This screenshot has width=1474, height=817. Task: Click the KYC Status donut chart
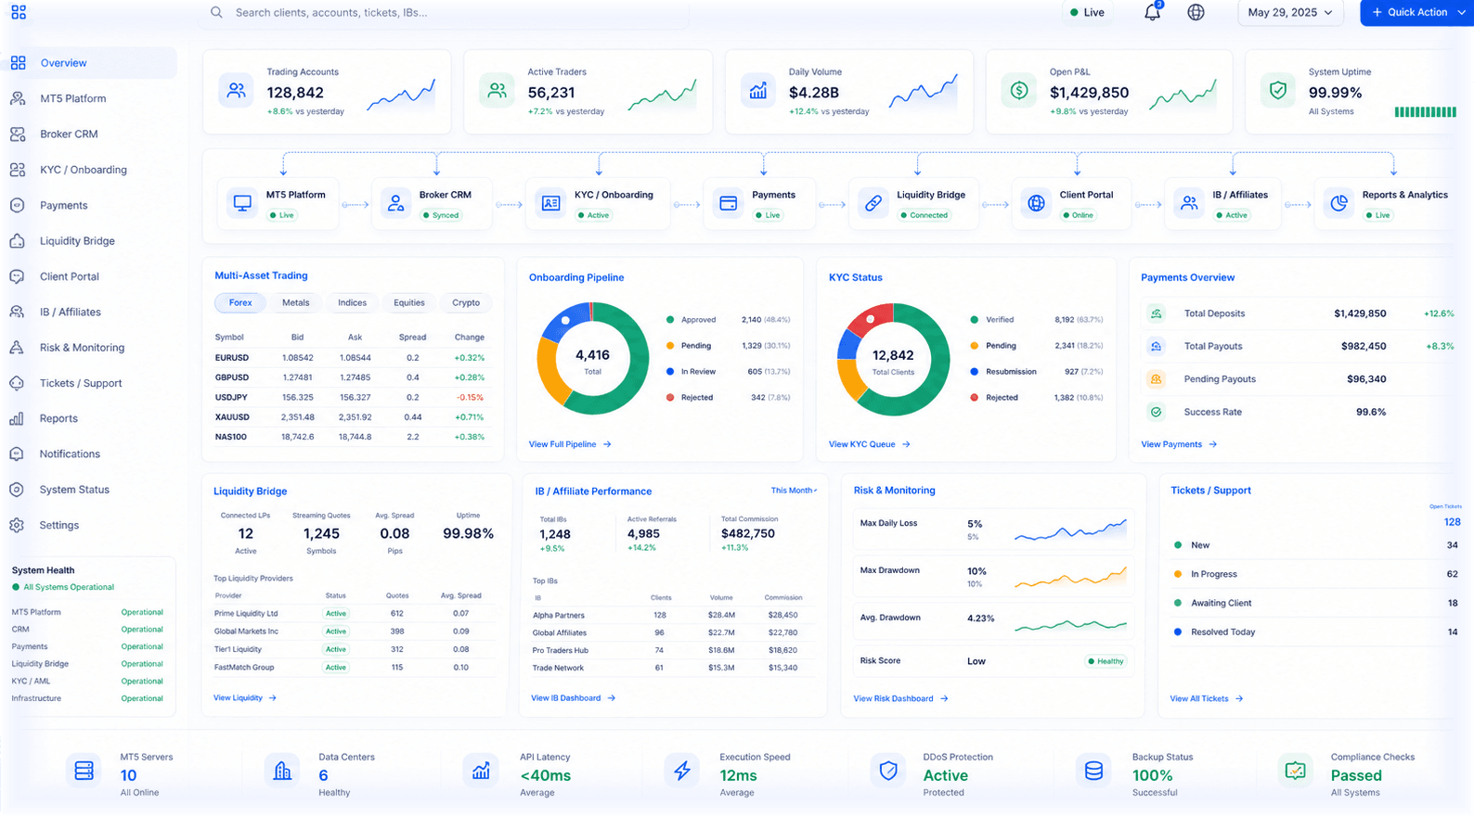click(893, 359)
